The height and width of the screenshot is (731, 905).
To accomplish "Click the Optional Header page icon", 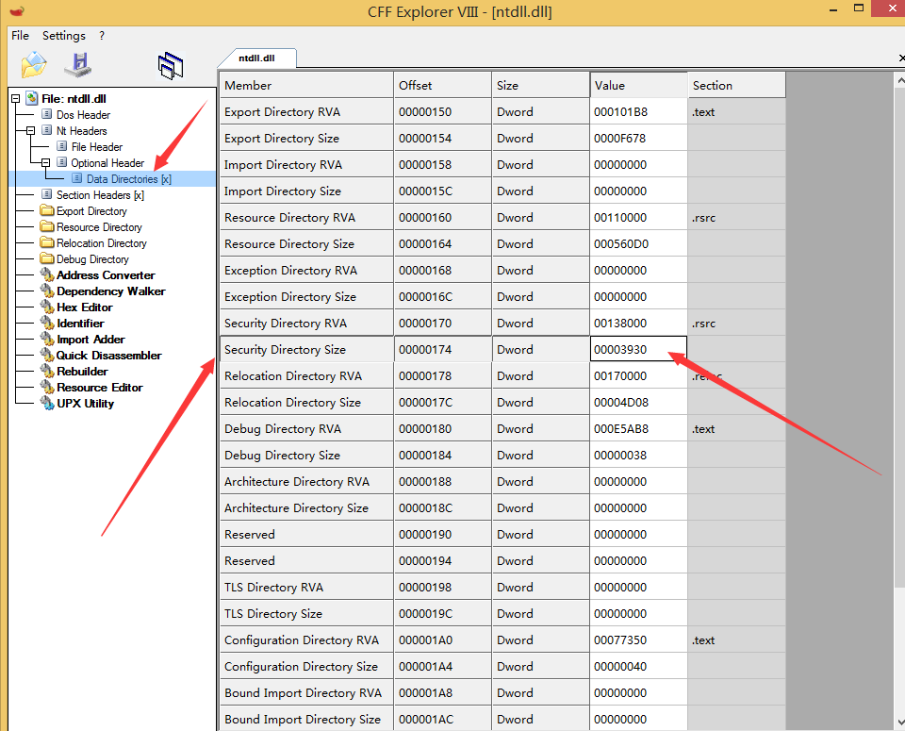I will tap(62, 163).
